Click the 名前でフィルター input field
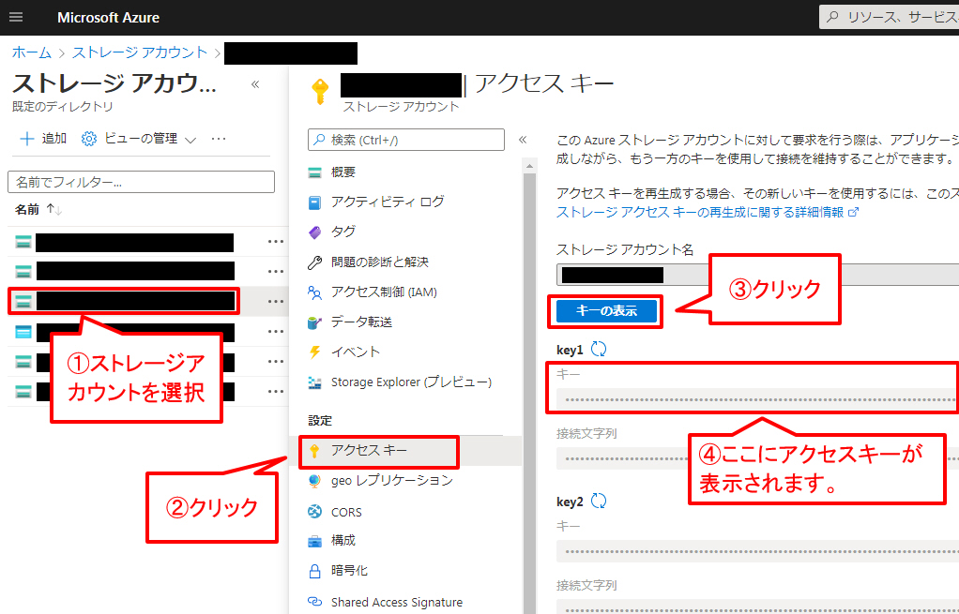 [x=142, y=182]
